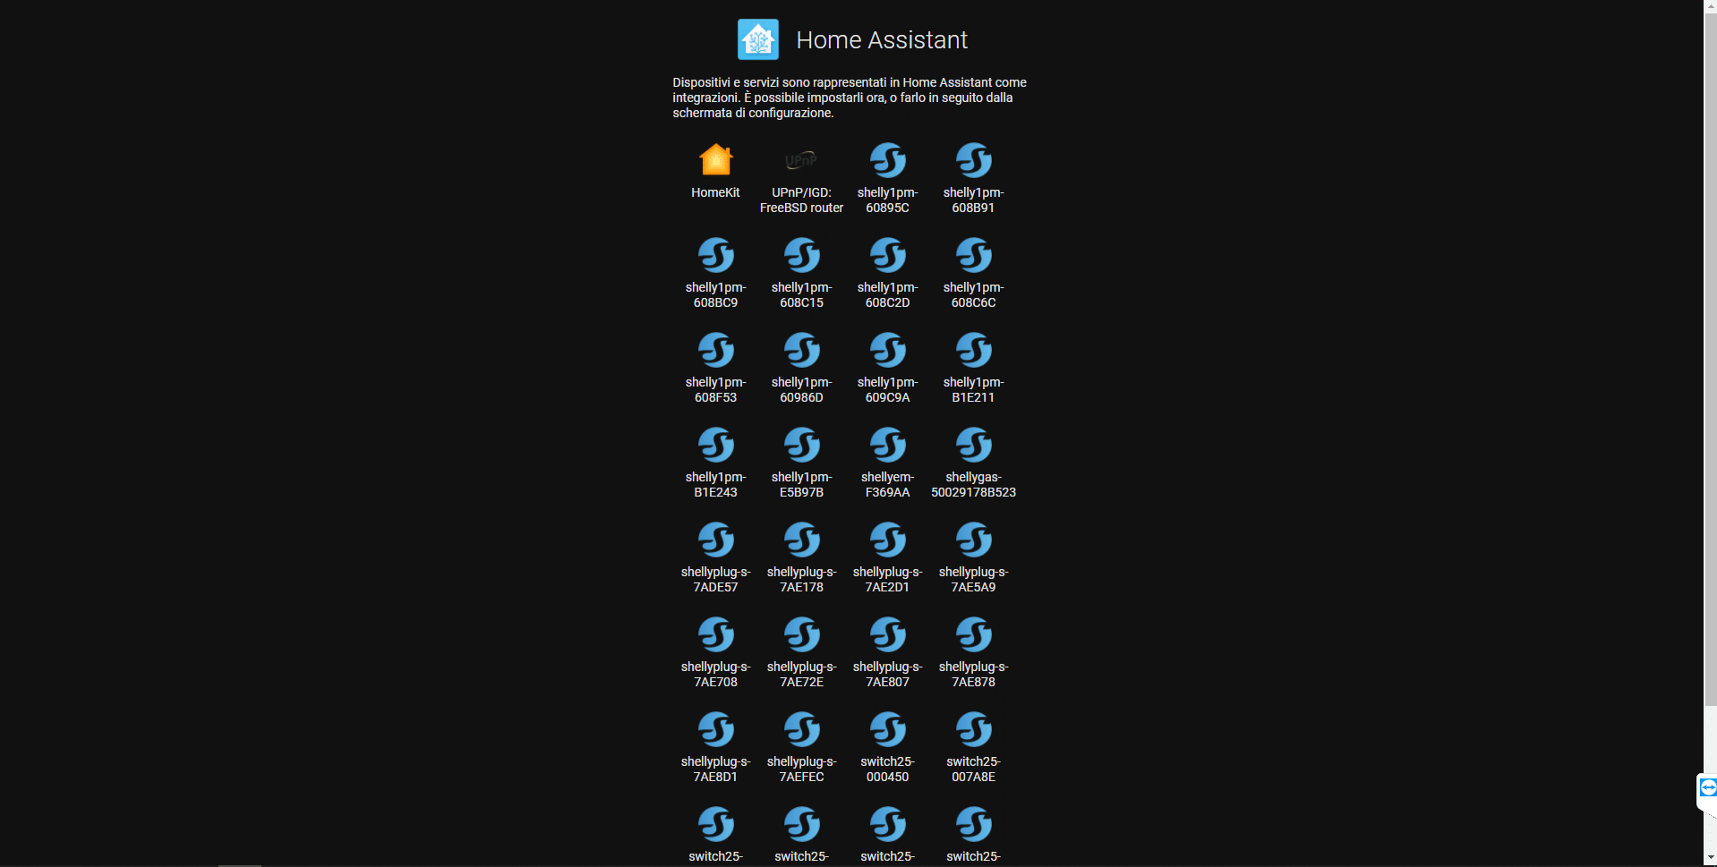Select shellyplug-s-7ADE57 icon
Screen dimensions: 1717x867
715,540
